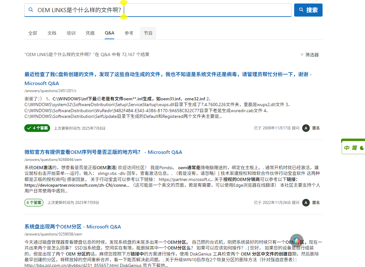Image resolution: width=365 pixels, height=267 pixels.
Task: Select the 全部 tab
Action: click(33, 33)
